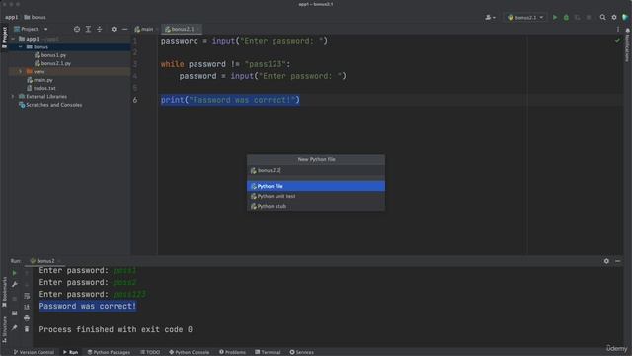Open Problems tool window
Screen dimensions: 632x356
click(x=233, y=352)
